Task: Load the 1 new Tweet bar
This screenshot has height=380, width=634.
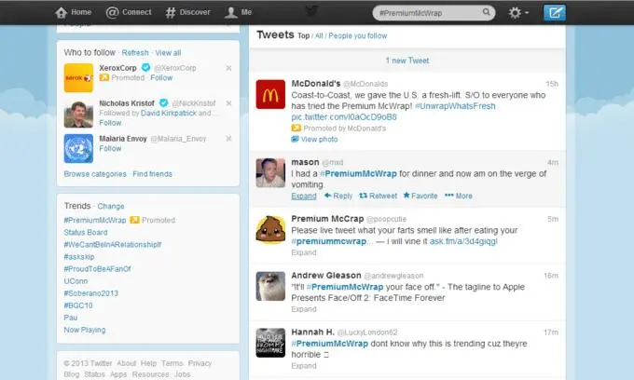Action: click(x=407, y=61)
